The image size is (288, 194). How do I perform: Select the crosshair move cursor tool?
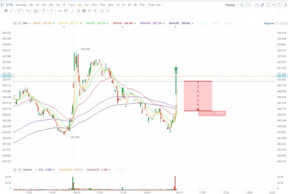(x=6, y=11)
